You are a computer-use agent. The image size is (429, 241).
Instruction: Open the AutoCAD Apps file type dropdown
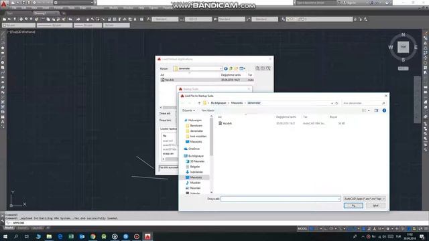(x=364, y=199)
